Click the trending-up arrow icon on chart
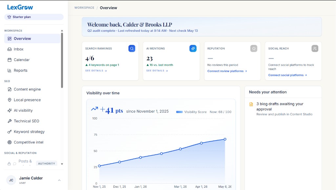The image size is (336, 190). tap(94, 109)
